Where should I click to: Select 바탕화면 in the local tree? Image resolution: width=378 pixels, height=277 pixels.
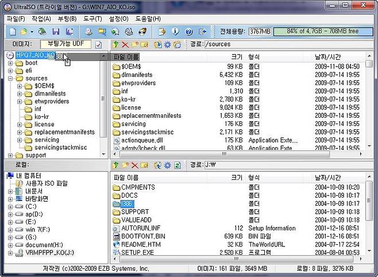click(x=32, y=199)
